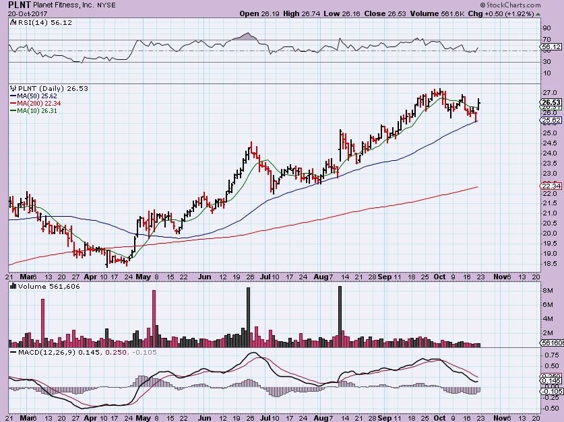Click the "Chg +0.50 (+1.92%)" text
The width and height of the screenshot is (564, 422).
(501, 14)
